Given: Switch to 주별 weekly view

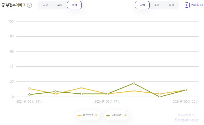Looking at the screenshot, I should click(x=157, y=5).
